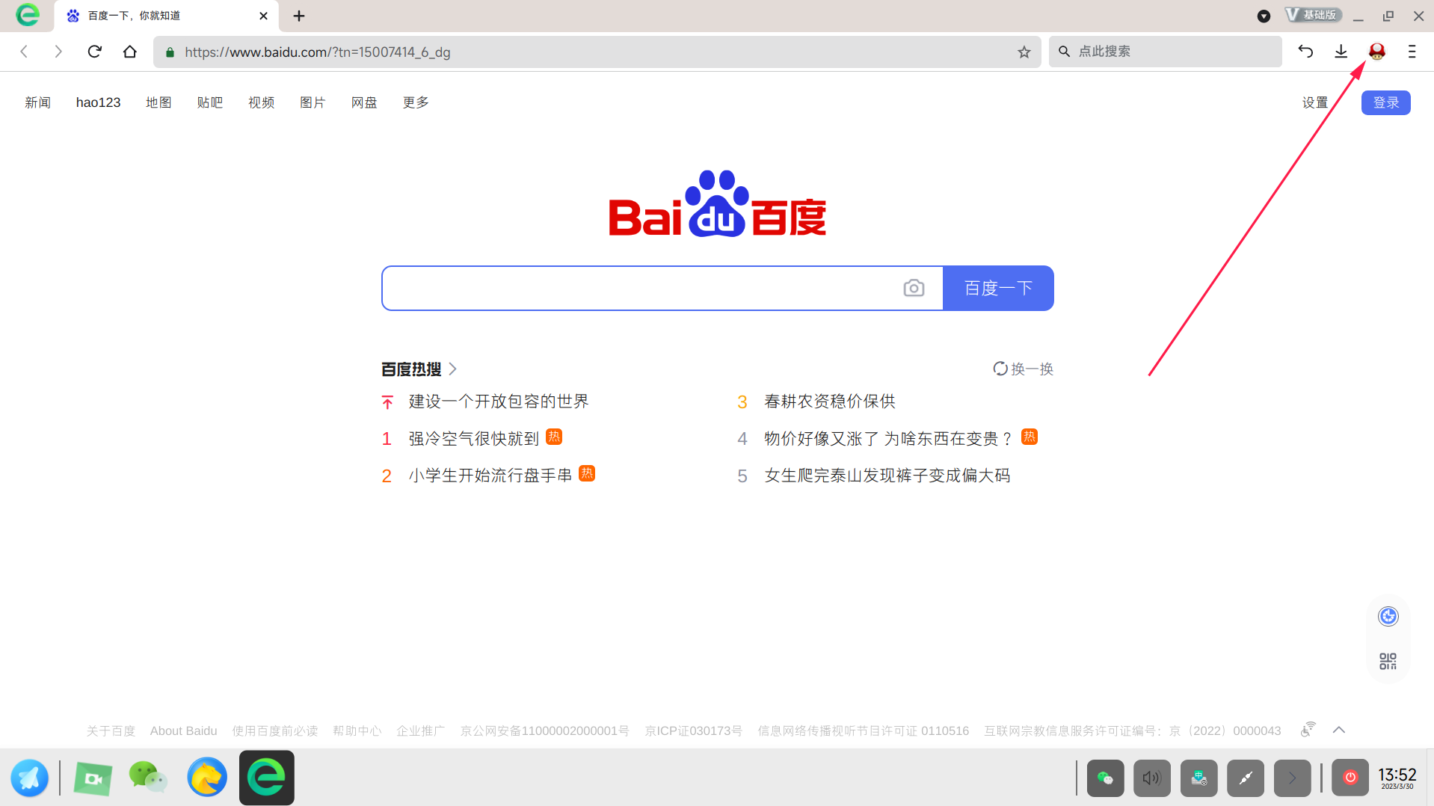Click the 点此搜索 search box
Viewport: 1434px width, 806px height.
(x=1165, y=52)
